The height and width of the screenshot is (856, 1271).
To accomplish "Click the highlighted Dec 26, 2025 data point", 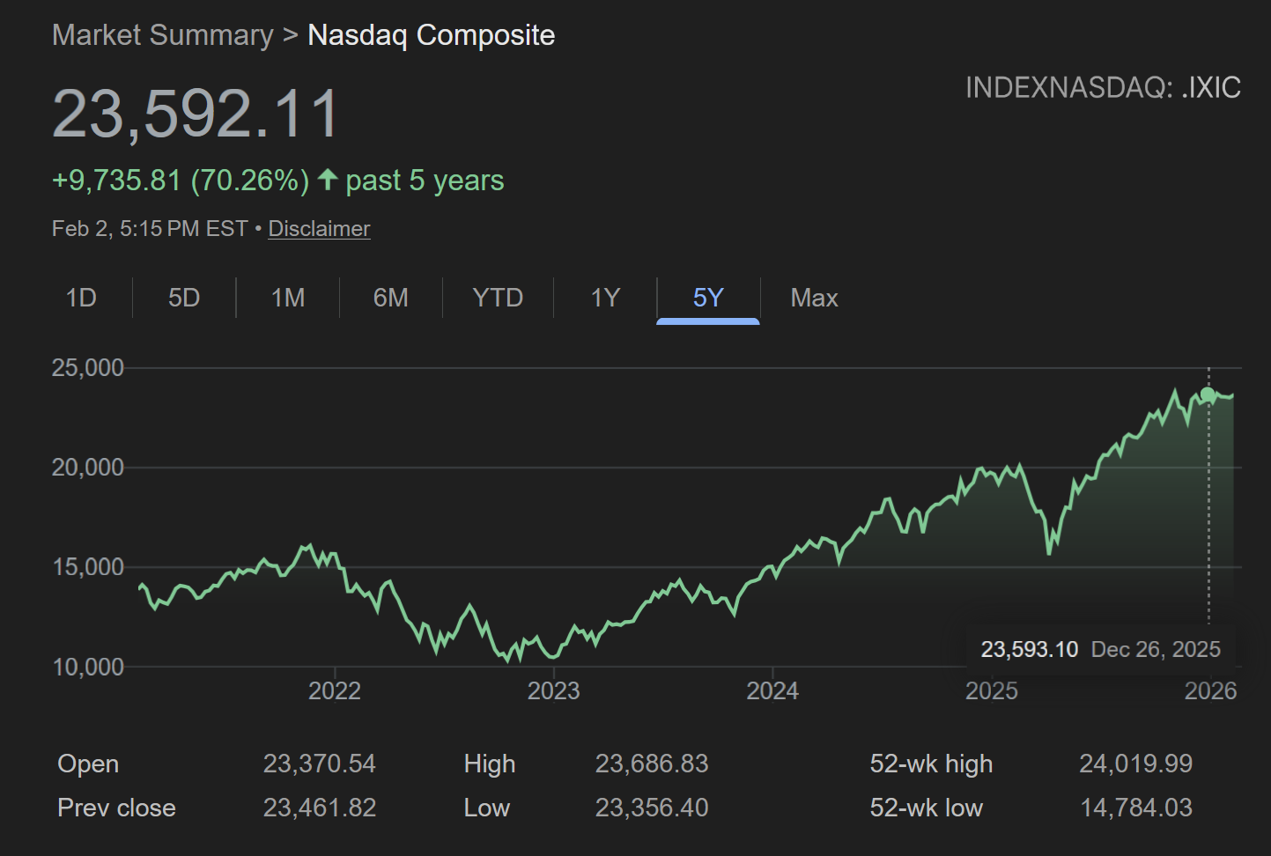I will pyautogui.click(x=1208, y=394).
